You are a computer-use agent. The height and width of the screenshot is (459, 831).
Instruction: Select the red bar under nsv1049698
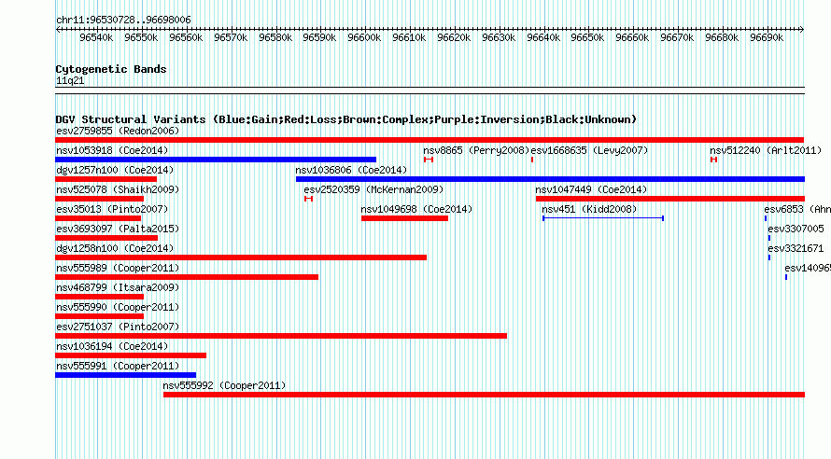pyautogui.click(x=404, y=218)
